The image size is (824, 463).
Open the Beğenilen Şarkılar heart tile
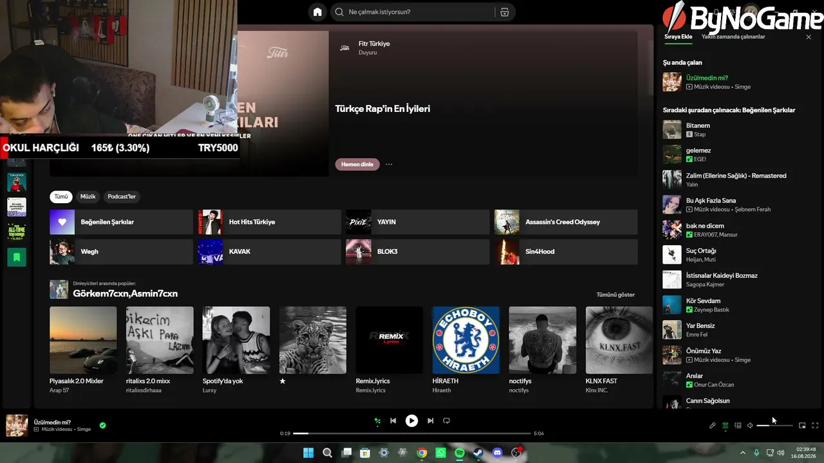coord(121,222)
